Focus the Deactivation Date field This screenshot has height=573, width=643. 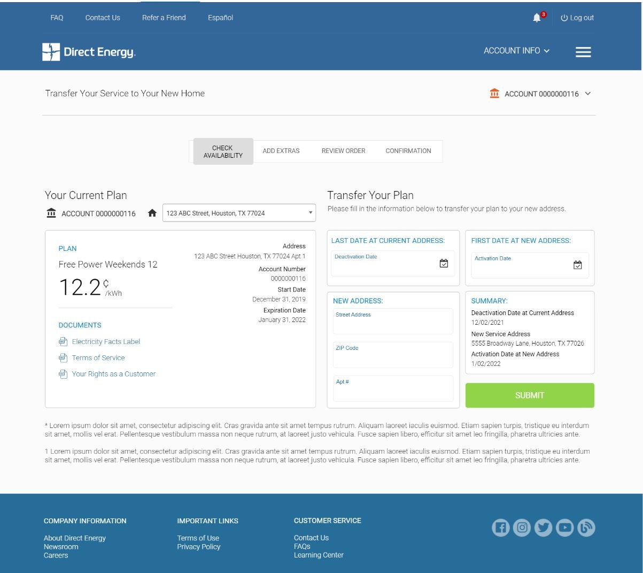point(393,263)
